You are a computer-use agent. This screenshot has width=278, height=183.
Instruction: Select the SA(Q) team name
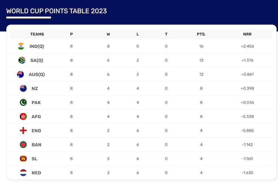pos(37,60)
